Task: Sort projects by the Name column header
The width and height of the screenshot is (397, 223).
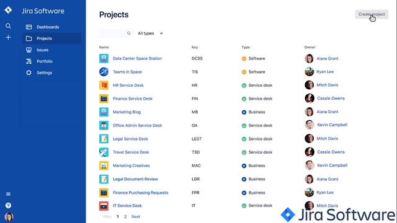Action: [x=104, y=47]
